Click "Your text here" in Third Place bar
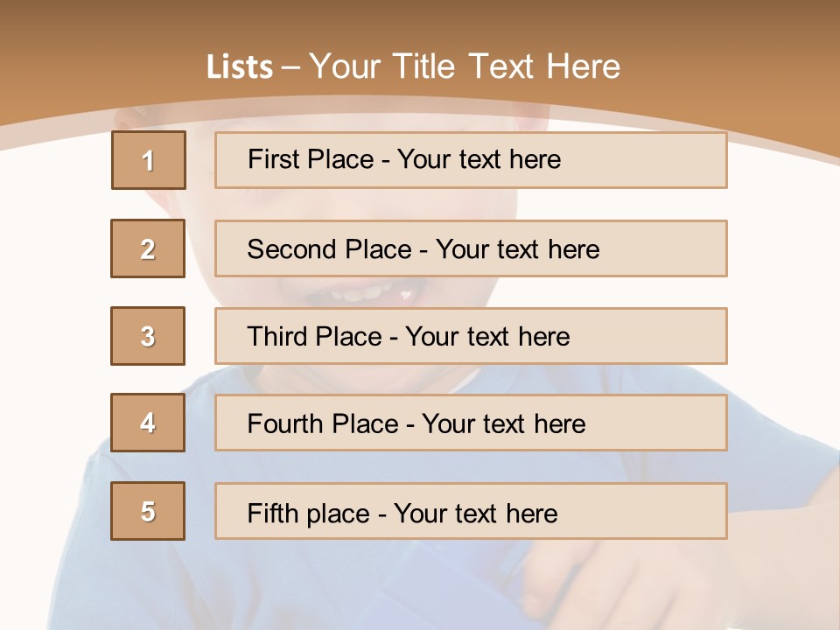 (x=487, y=337)
